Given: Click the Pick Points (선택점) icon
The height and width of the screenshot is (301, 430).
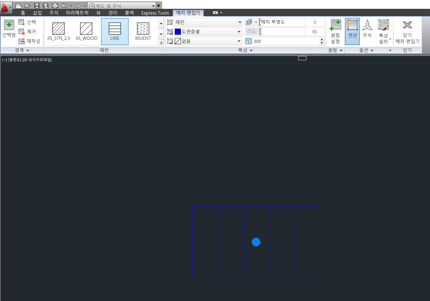Looking at the screenshot, I should point(9,25).
